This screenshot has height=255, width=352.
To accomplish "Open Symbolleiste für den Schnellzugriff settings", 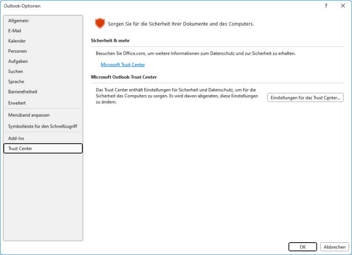I will (43, 126).
